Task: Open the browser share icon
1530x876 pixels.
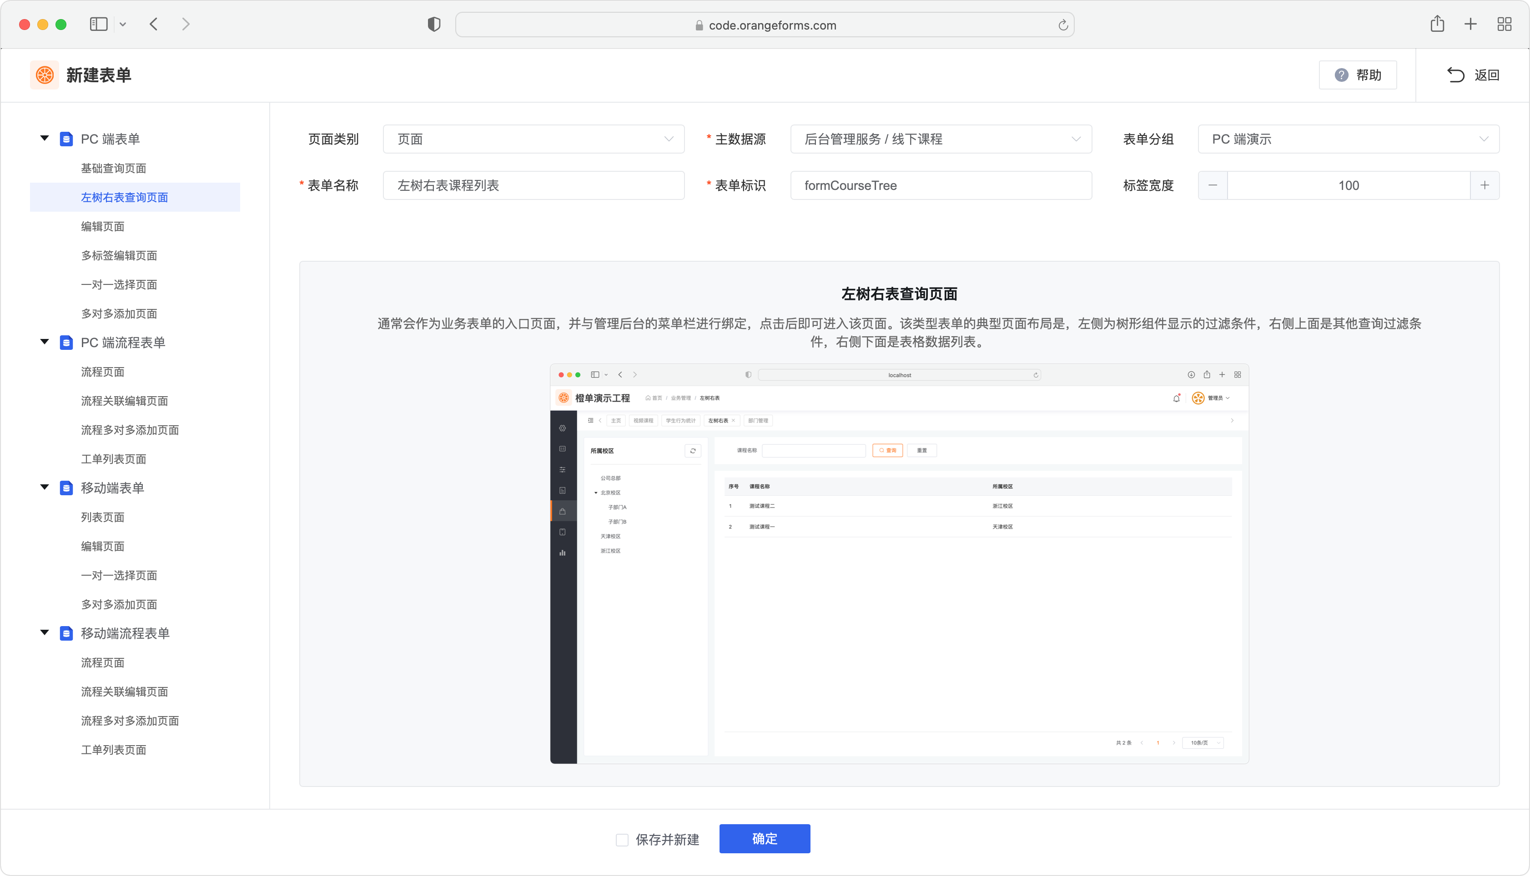Action: (1437, 24)
